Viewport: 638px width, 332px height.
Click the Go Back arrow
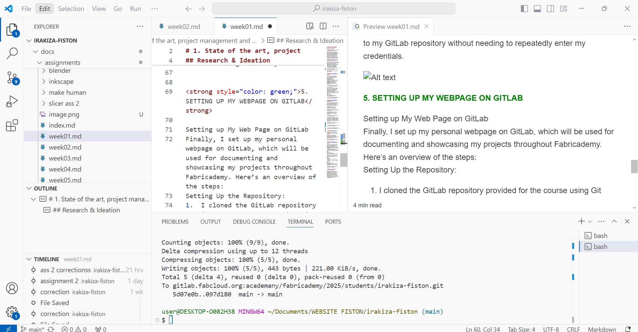click(x=189, y=9)
